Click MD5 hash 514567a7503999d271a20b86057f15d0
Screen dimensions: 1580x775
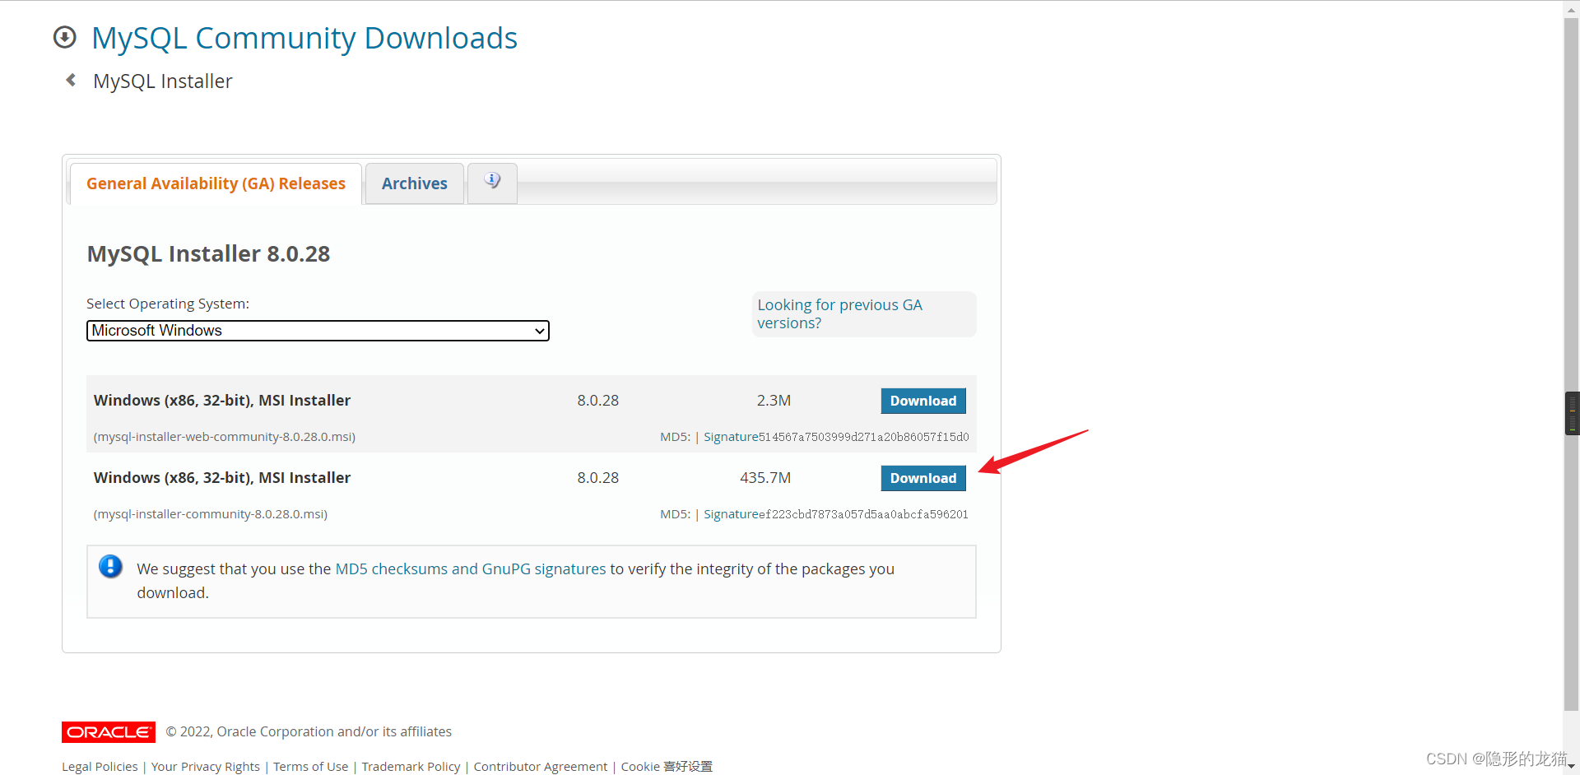click(x=863, y=437)
